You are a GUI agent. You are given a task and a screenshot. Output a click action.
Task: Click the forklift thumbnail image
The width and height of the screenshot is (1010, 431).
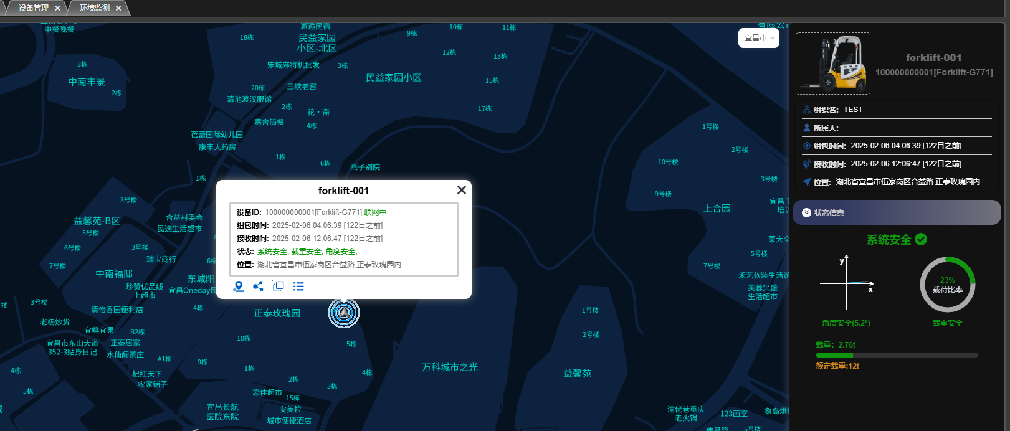(833, 64)
